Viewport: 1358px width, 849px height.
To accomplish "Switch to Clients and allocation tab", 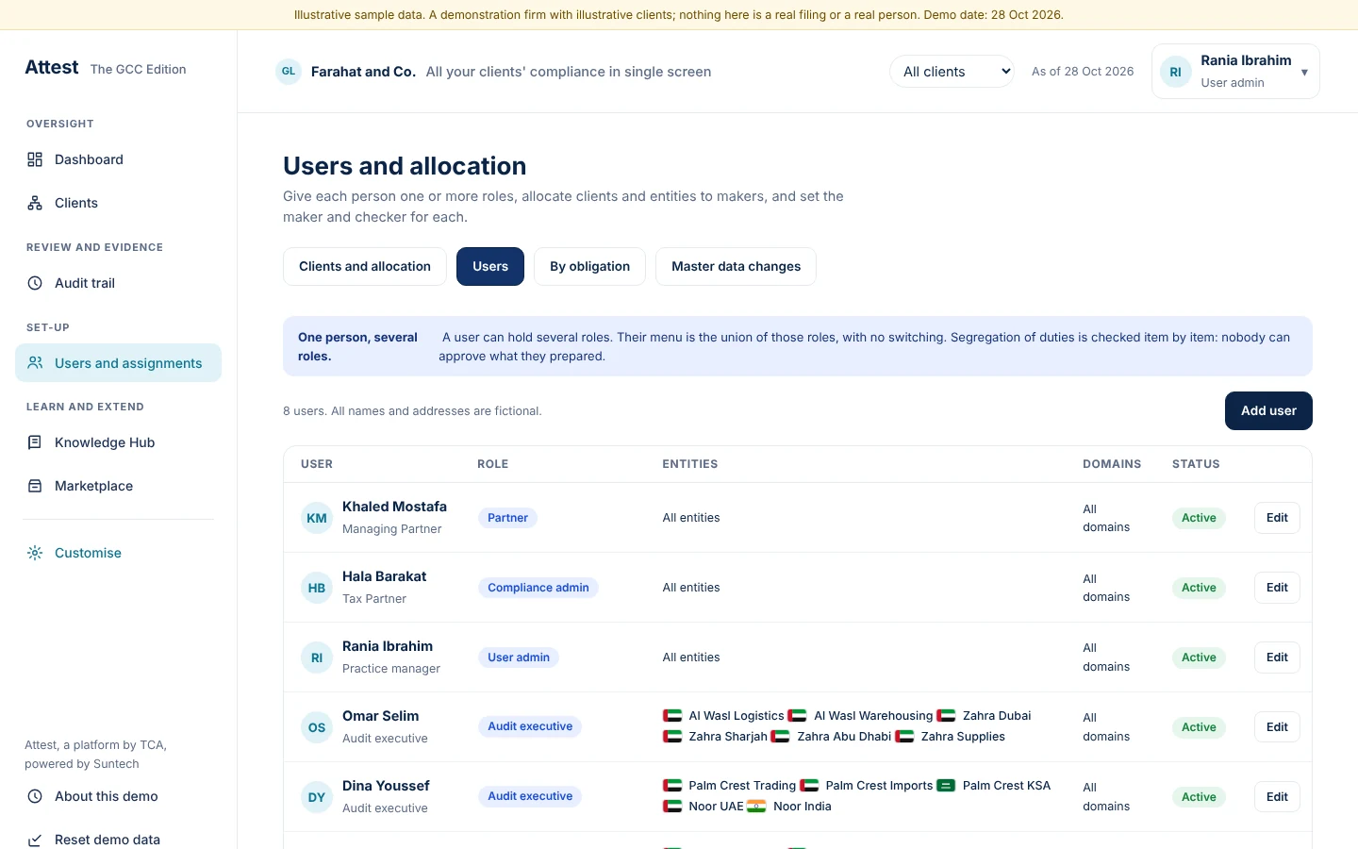I will pos(365,267).
